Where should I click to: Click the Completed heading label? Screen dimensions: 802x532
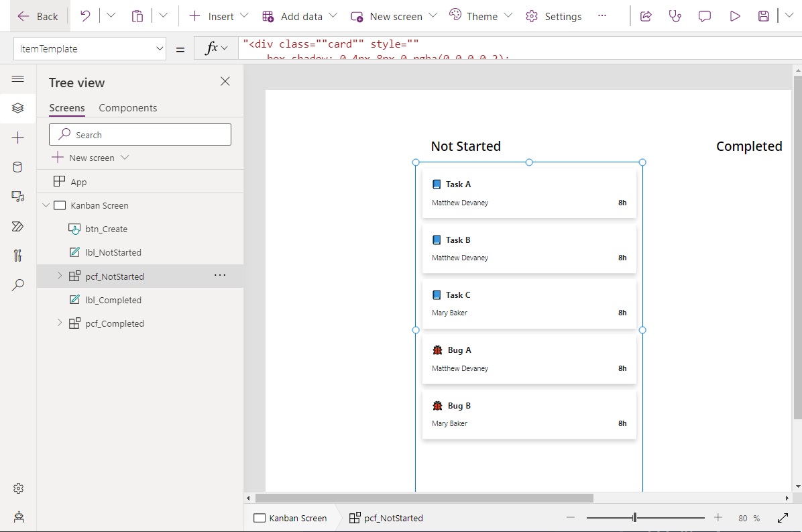pos(749,146)
